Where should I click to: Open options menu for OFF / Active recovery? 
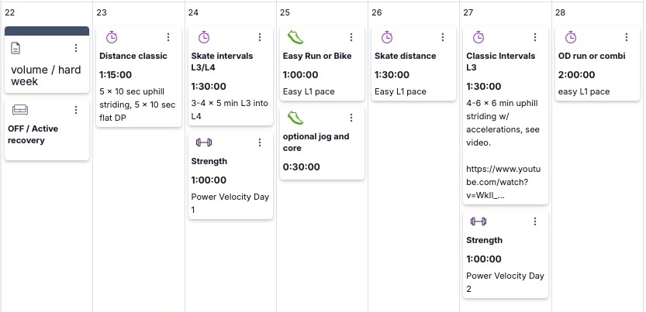coord(76,110)
